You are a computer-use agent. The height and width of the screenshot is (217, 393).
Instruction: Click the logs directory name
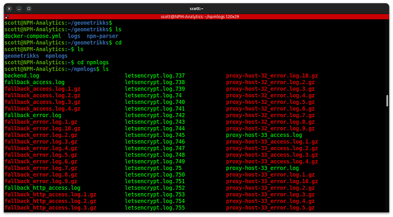pyautogui.click(x=74, y=36)
